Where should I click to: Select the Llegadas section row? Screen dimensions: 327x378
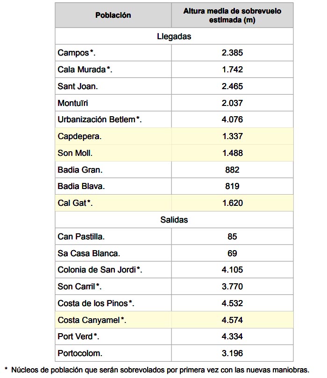pyautogui.click(x=174, y=36)
